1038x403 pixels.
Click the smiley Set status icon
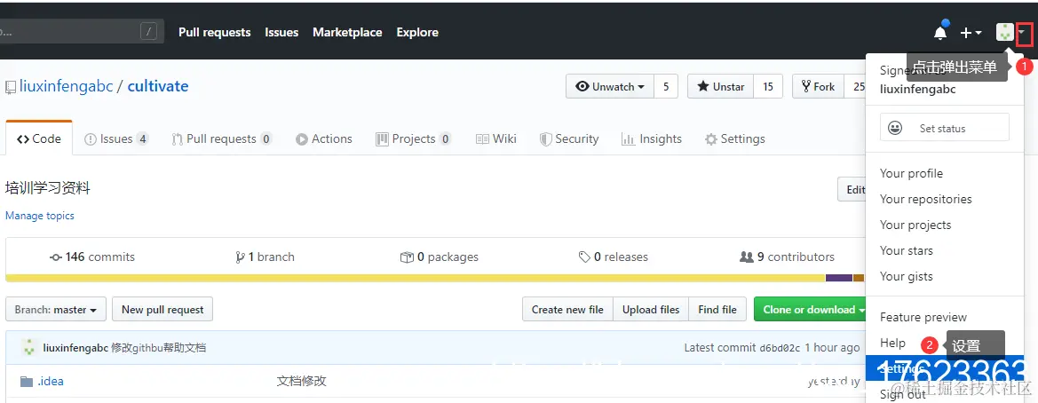click(x=895, y=128)
